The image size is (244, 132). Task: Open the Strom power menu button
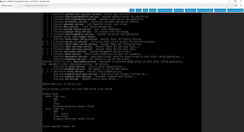pyautogui.click(x=138, y=10)
